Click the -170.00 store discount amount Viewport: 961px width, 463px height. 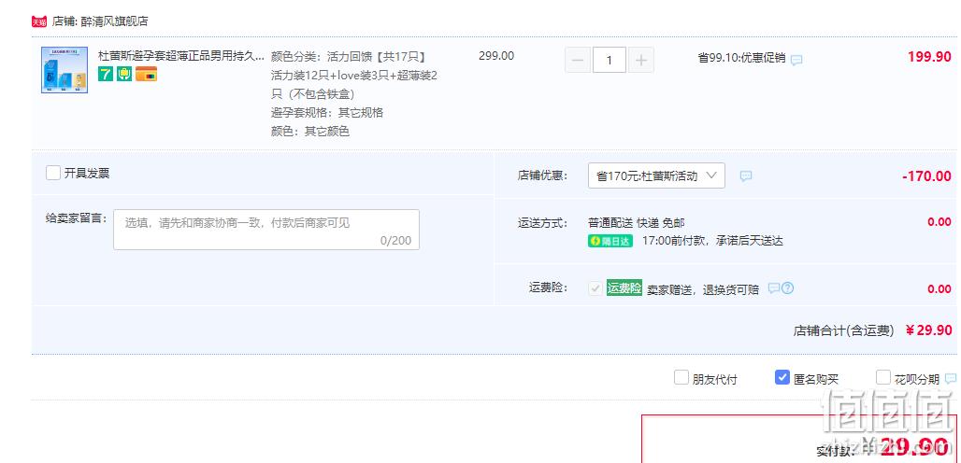click(x=927, y=176)
